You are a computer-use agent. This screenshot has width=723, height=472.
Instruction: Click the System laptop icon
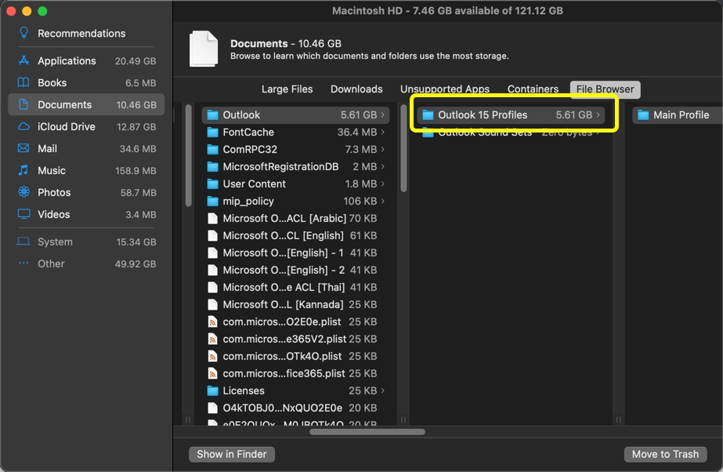23,241
